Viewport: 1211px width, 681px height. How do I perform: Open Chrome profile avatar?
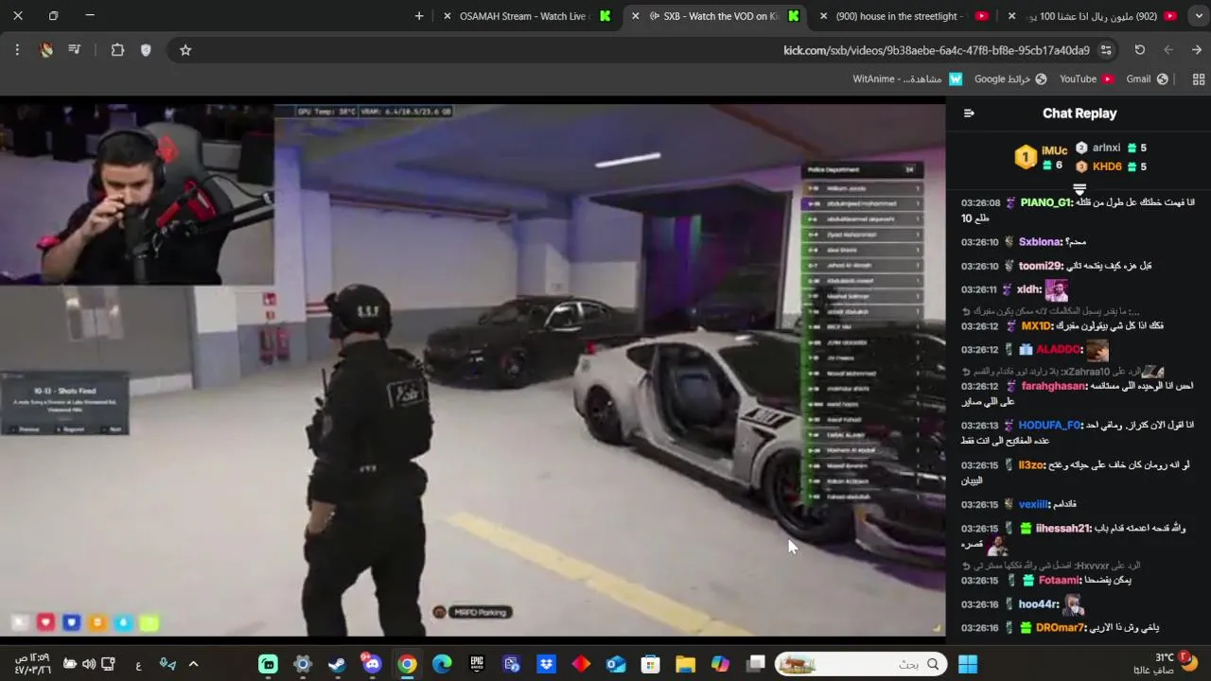click(x=46, y=50)
